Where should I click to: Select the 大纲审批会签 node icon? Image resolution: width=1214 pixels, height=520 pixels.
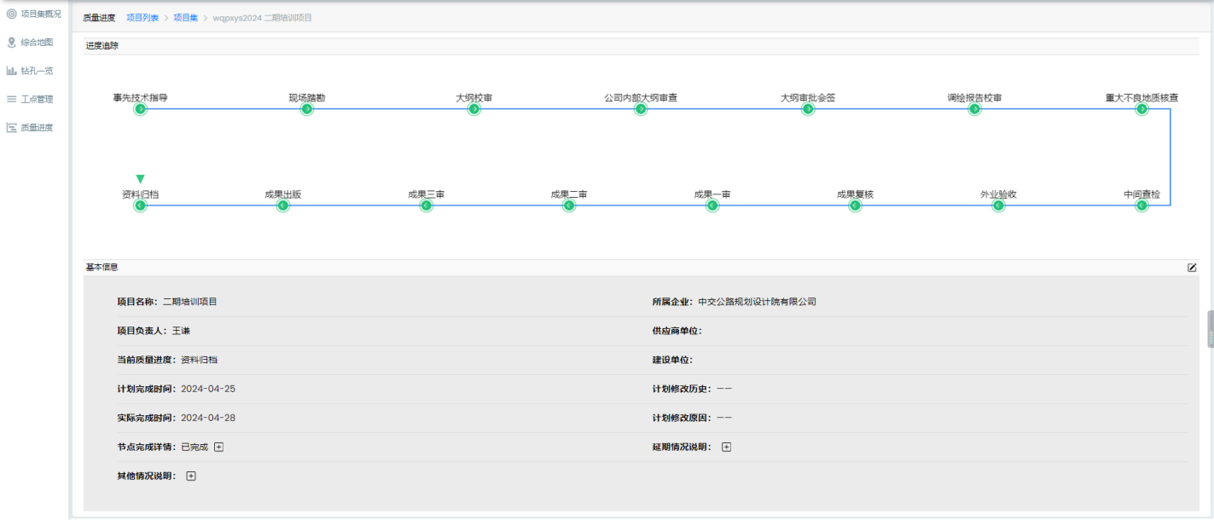click(808, 109)
